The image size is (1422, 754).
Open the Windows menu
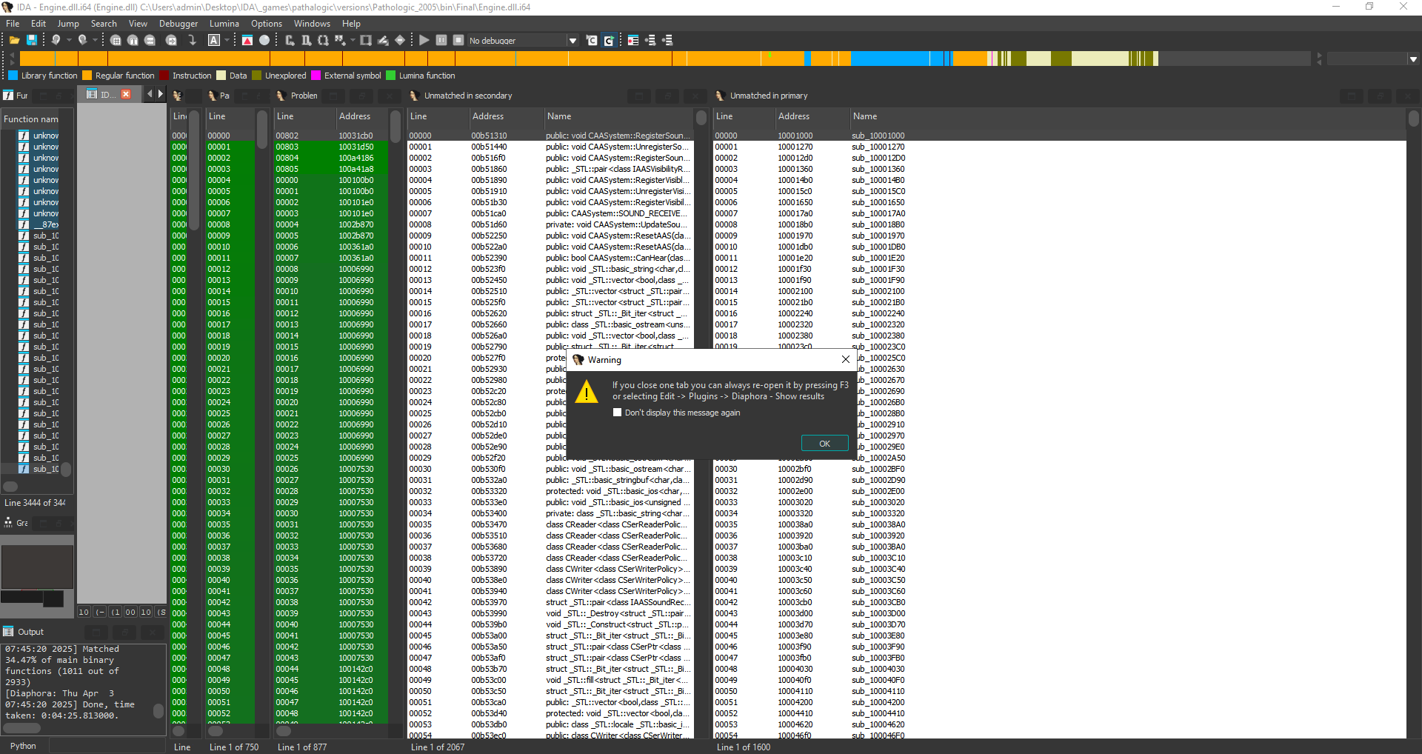click(312, 24)
